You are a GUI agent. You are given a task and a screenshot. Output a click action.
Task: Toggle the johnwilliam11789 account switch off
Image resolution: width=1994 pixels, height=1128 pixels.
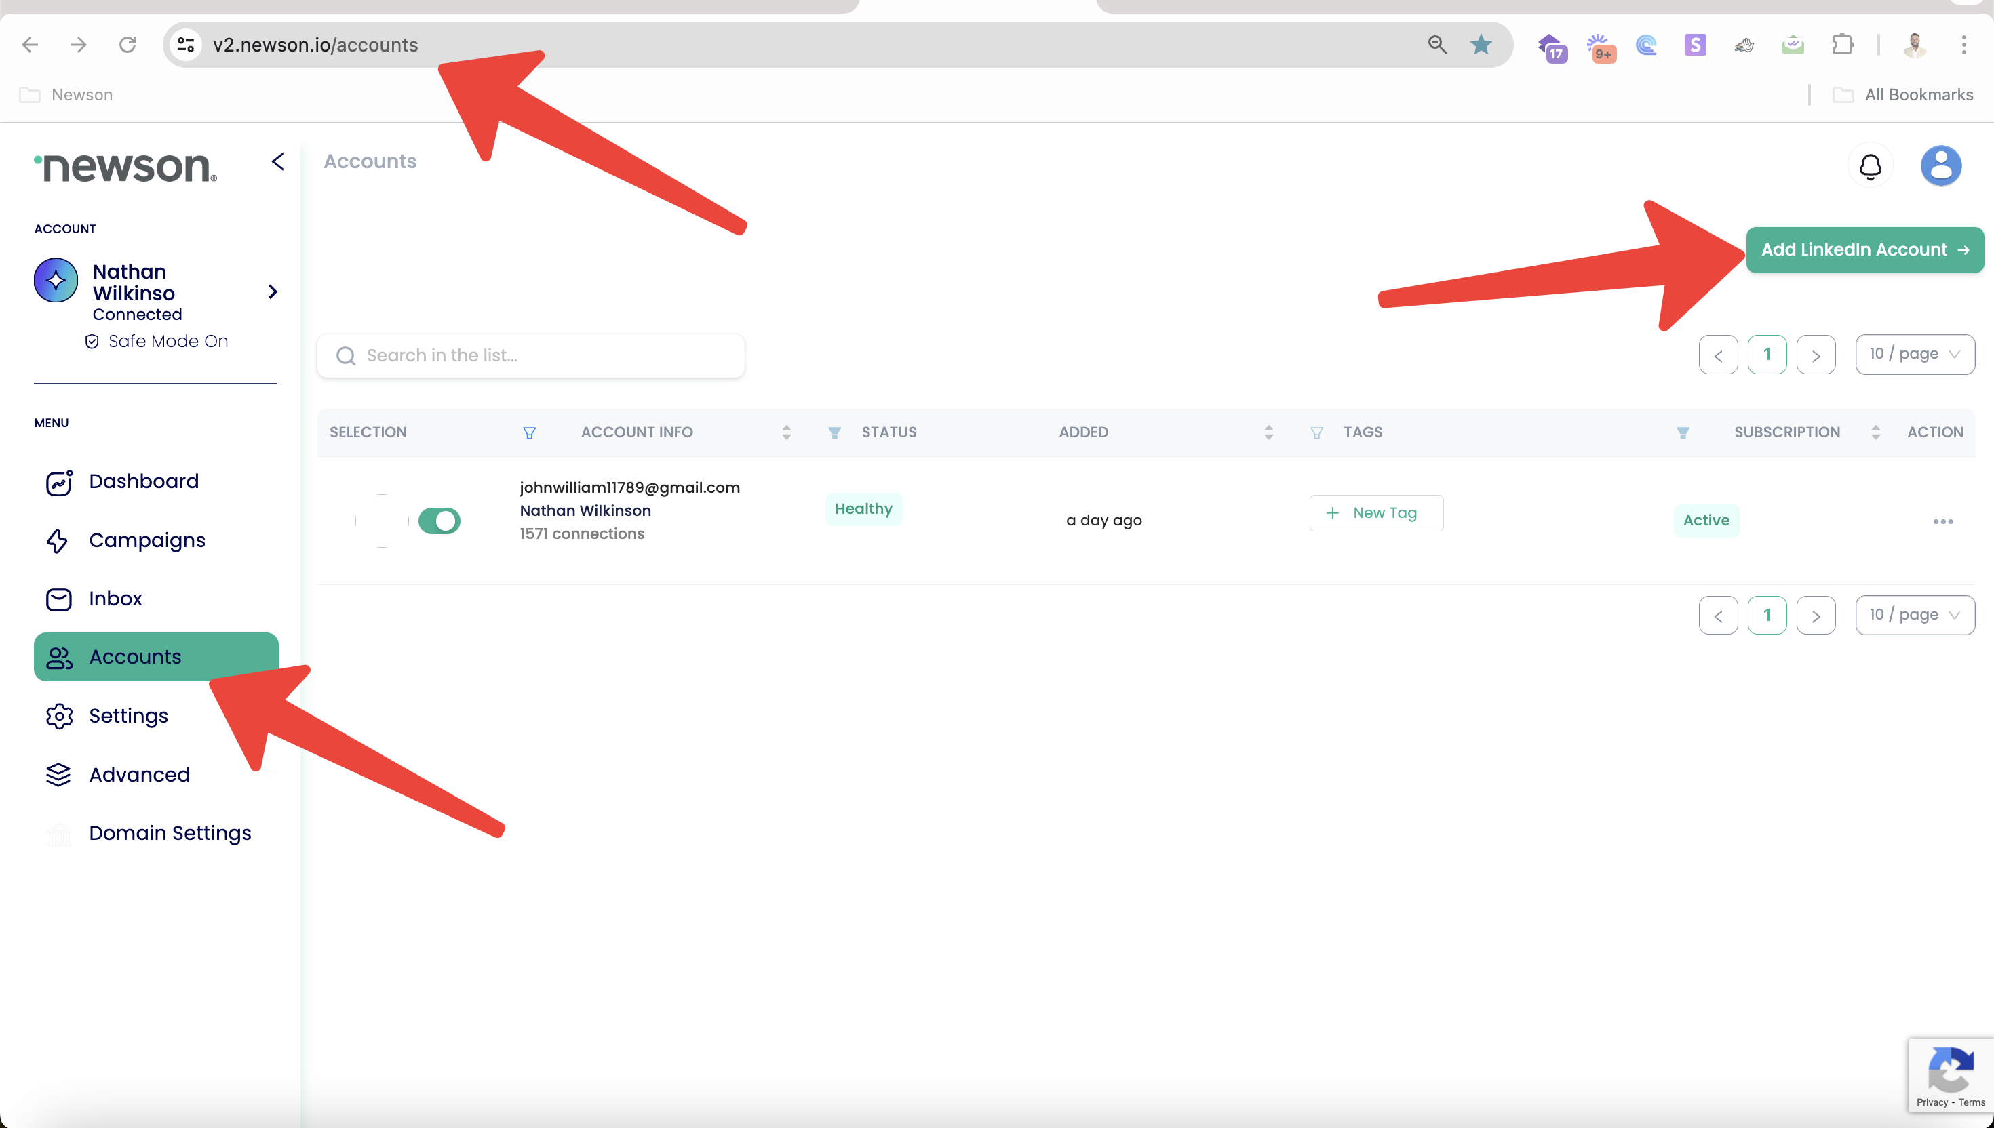point(439,521)
